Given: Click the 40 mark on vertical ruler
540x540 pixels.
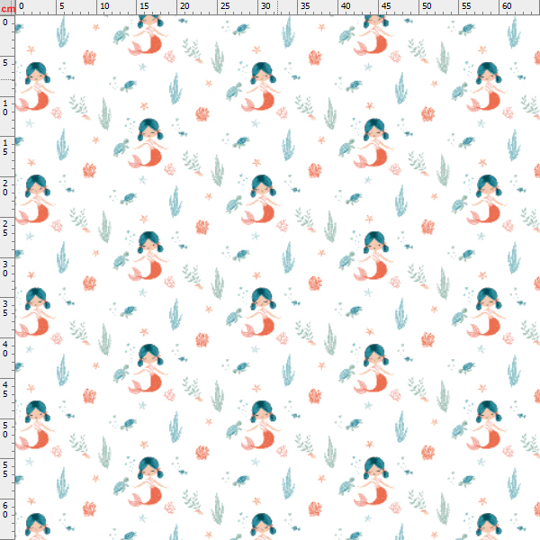Looking at the screenshot, I should [5, 349].
